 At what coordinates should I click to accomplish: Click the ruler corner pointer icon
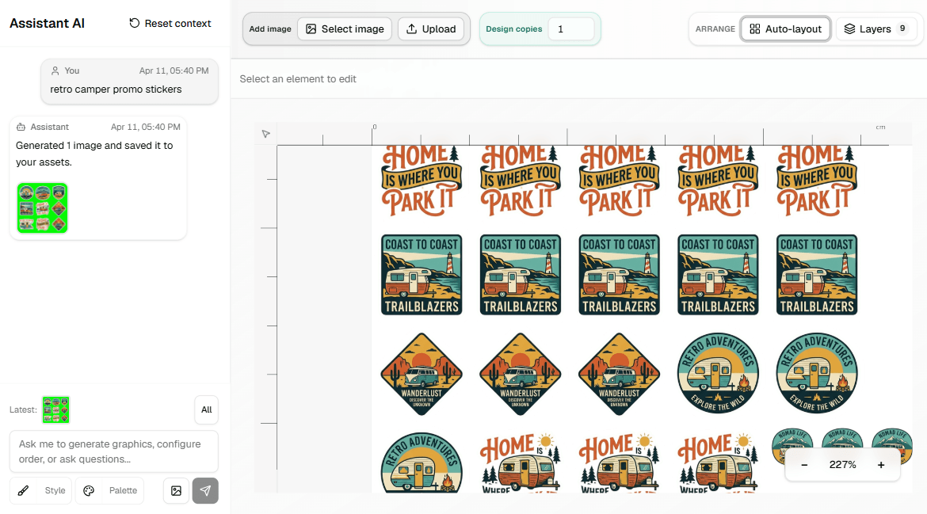265,134
